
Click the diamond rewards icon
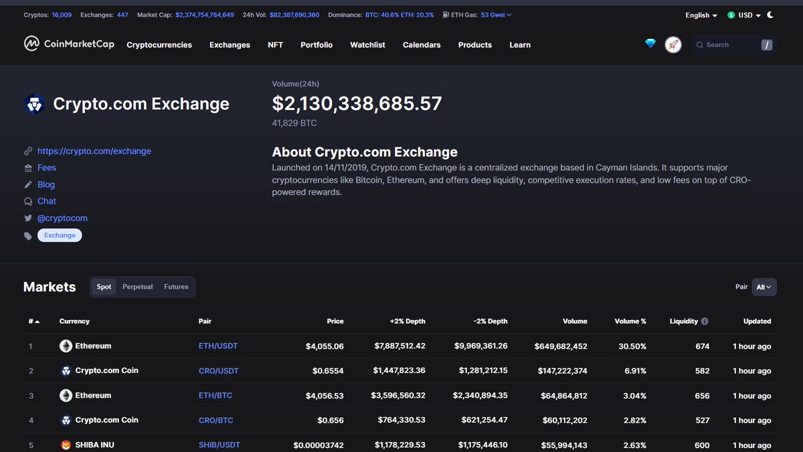pyautogui.click(x=650, y=44)
